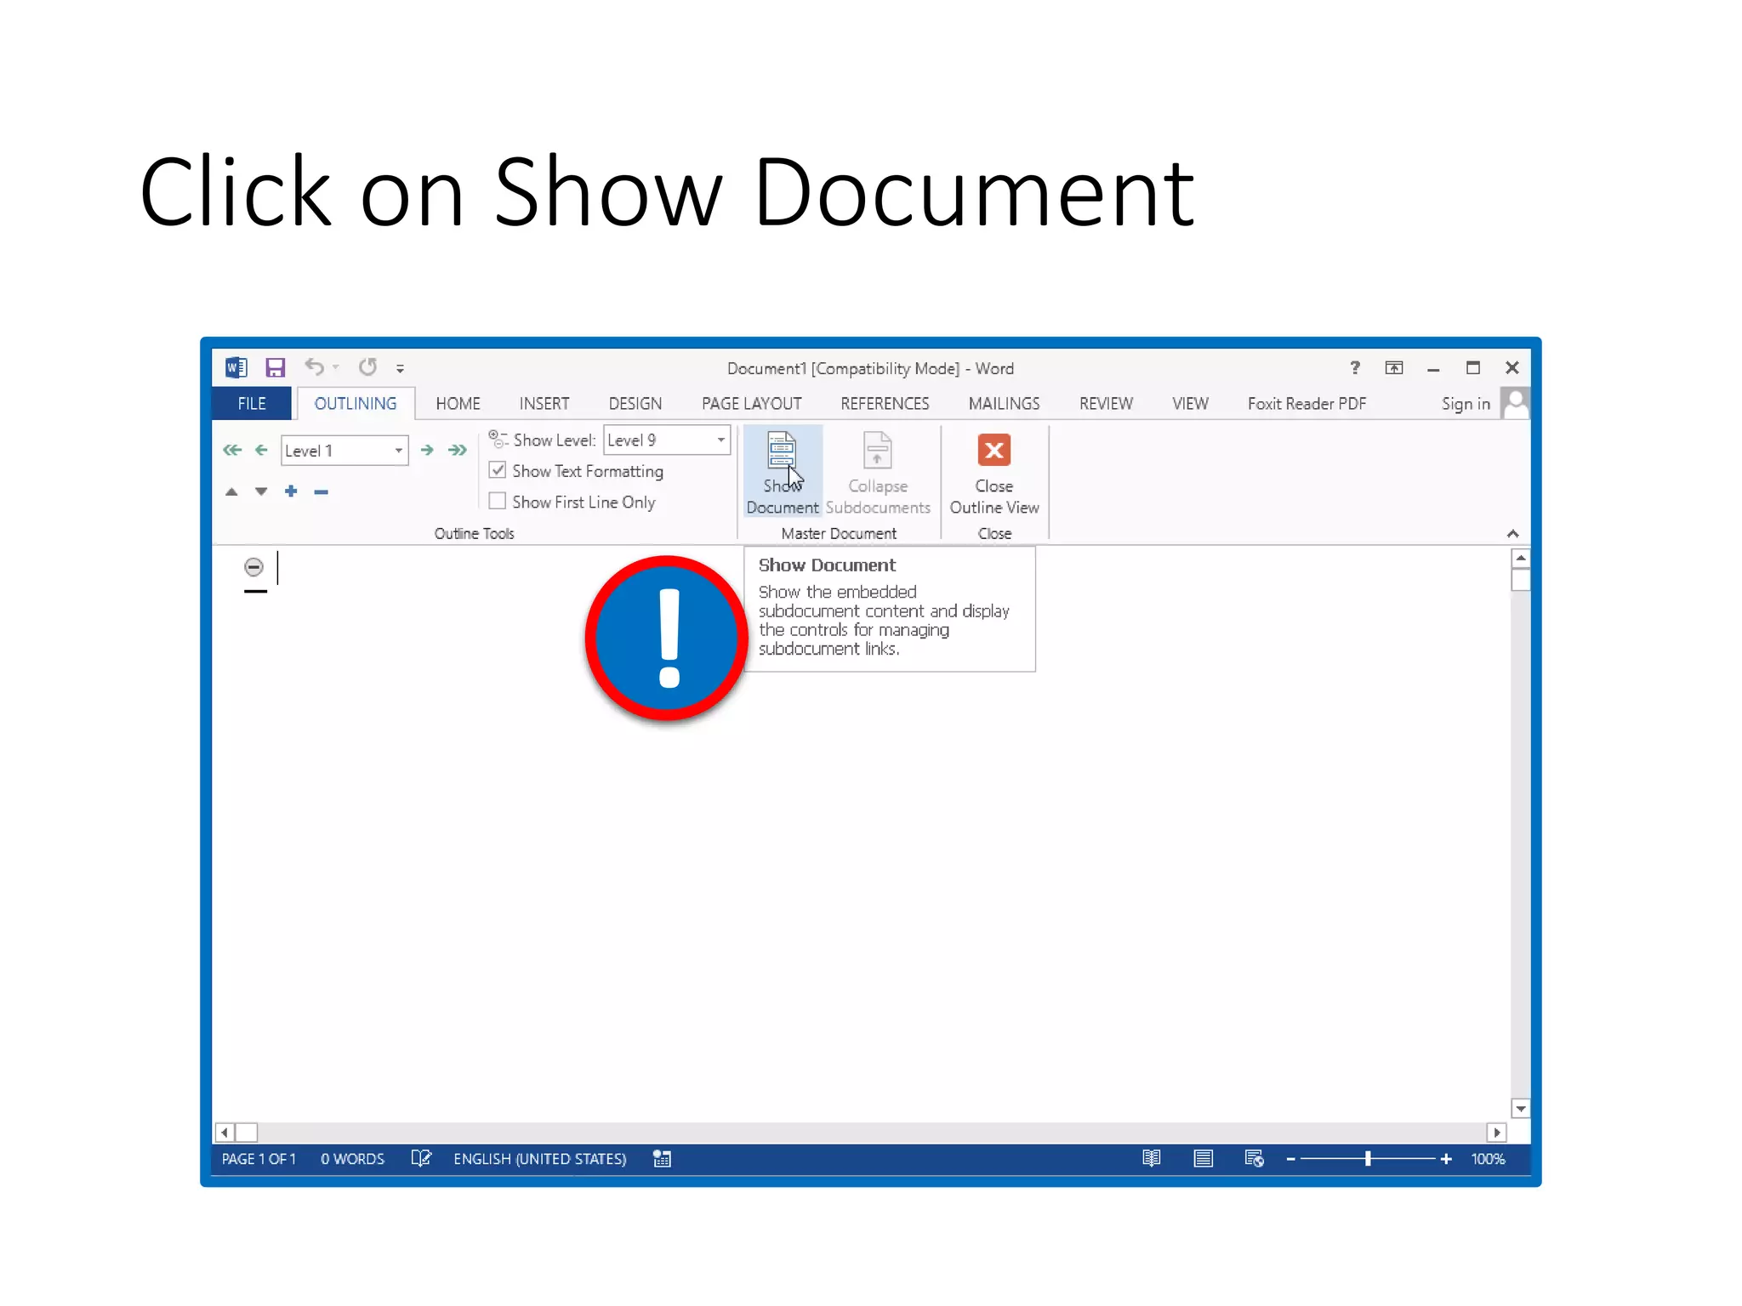Switch to Read Mode view icon in status bar
The height and width of the screenshot is (1306, 1742).
click(x=1151, y=1158)
